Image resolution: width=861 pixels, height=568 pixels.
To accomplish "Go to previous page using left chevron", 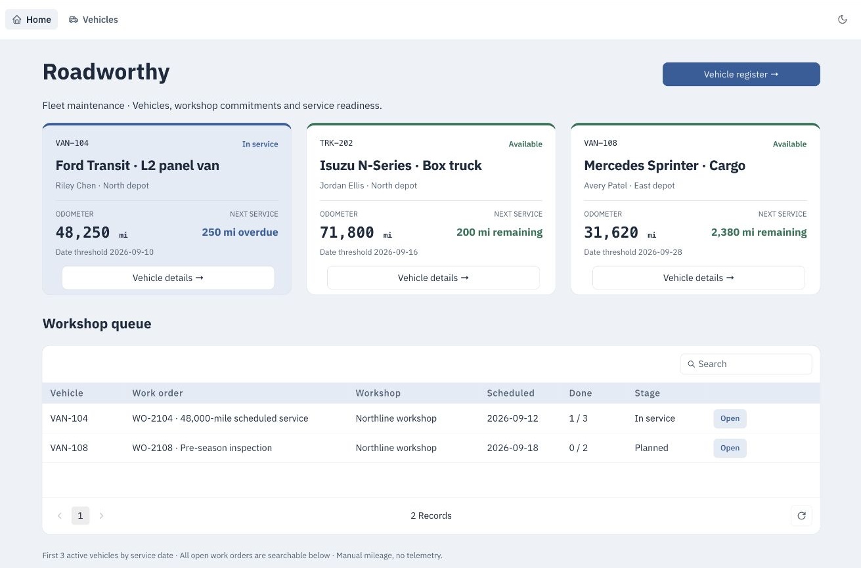I will tap(60, 515).
